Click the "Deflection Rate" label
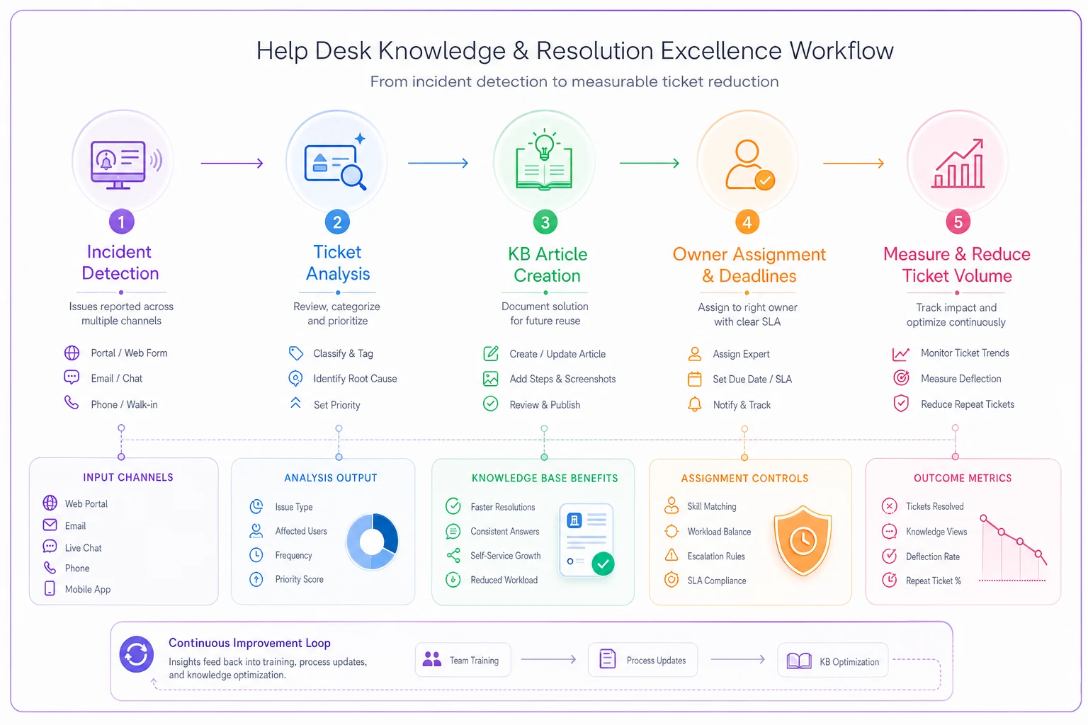Screen dimensions: 1088x725 (933, 556)
